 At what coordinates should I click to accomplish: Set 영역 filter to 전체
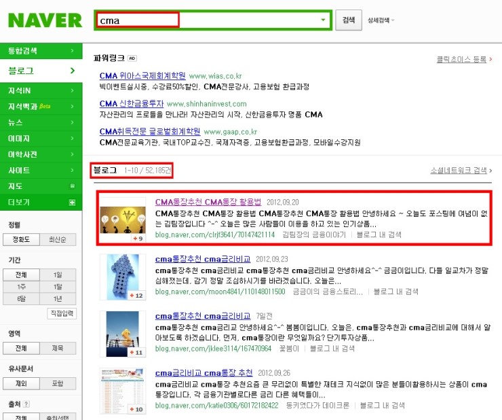tap(21, 348)
